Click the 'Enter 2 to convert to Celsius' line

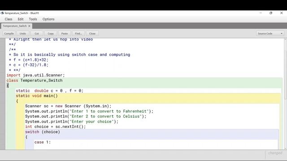(86, 116)
